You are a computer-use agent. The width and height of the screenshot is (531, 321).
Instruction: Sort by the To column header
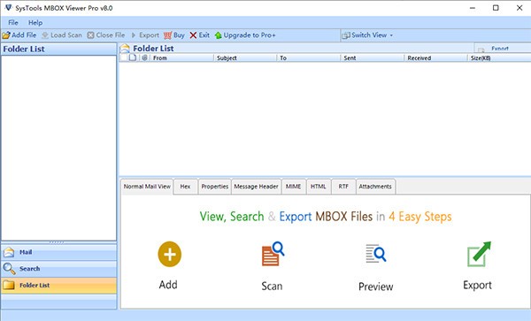pos(309,58)
